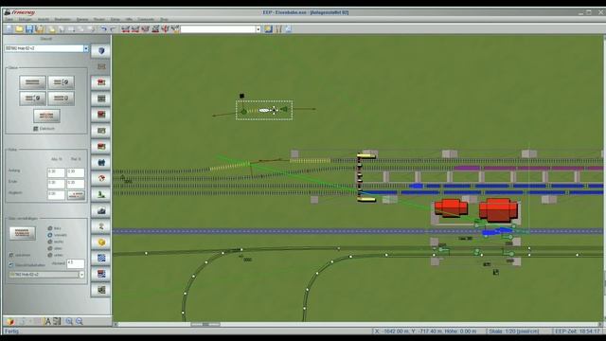Open the Shop menu

click(164, 19)
